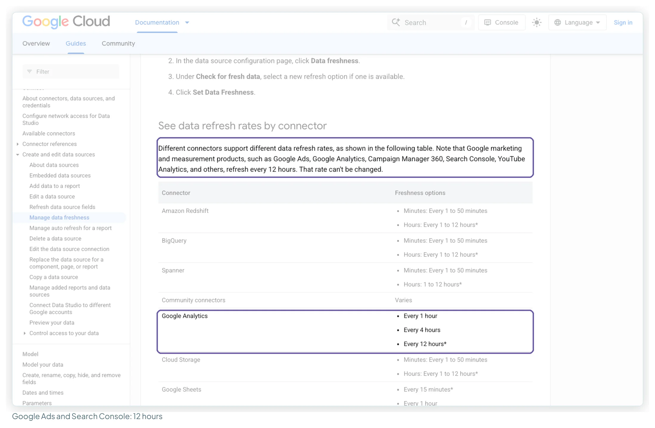Image resolution: width=655 pixels, height=428 pixels.
Task: Switch to the Guides tab
Action: [76, 43]
